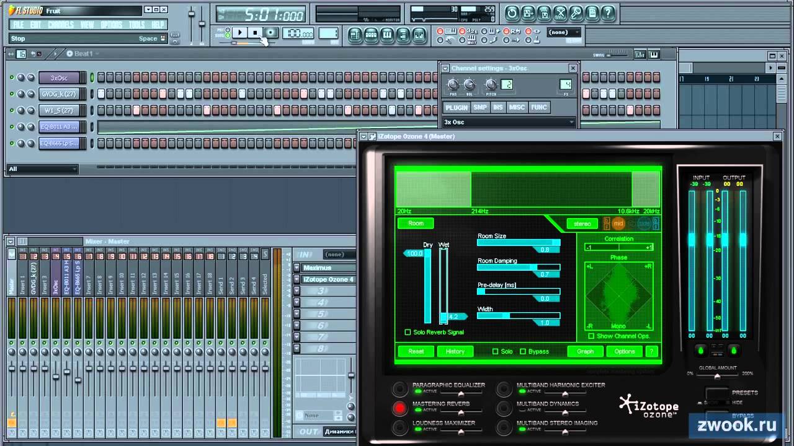Click the Play button in the transport

click(239, 33)
